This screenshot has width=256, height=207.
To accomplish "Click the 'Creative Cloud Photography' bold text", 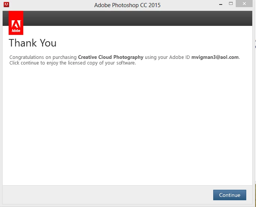I will point(111,57).
